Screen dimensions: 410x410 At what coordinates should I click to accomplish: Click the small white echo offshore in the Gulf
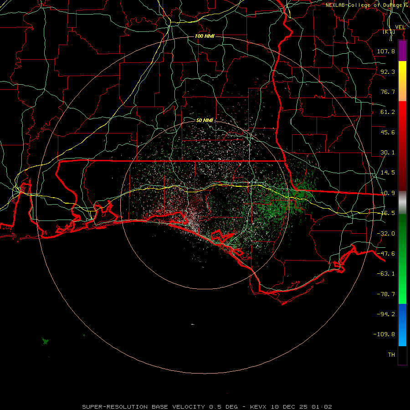(193, 324)
